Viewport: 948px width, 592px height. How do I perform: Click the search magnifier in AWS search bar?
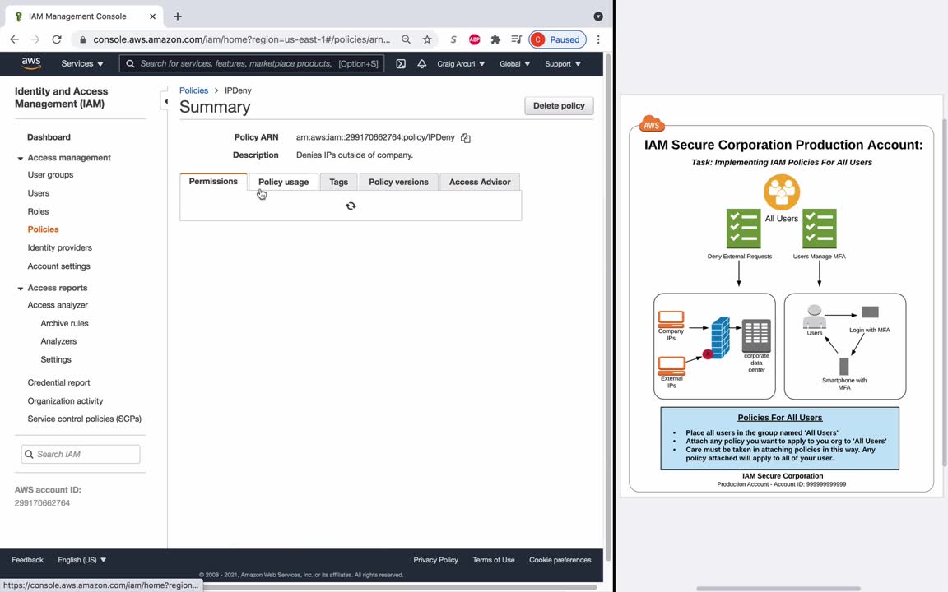[x=130, y=63]
